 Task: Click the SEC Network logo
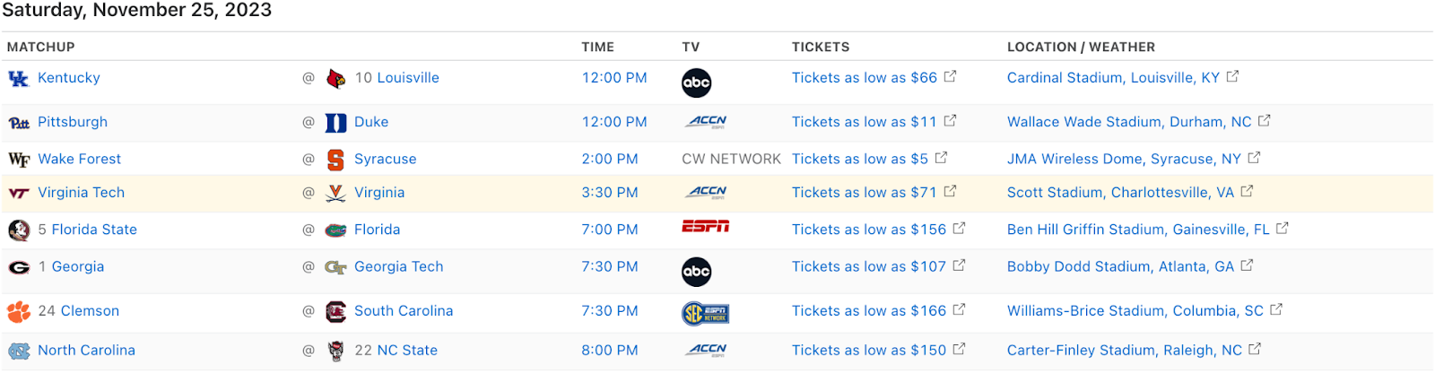pos(705,313)
